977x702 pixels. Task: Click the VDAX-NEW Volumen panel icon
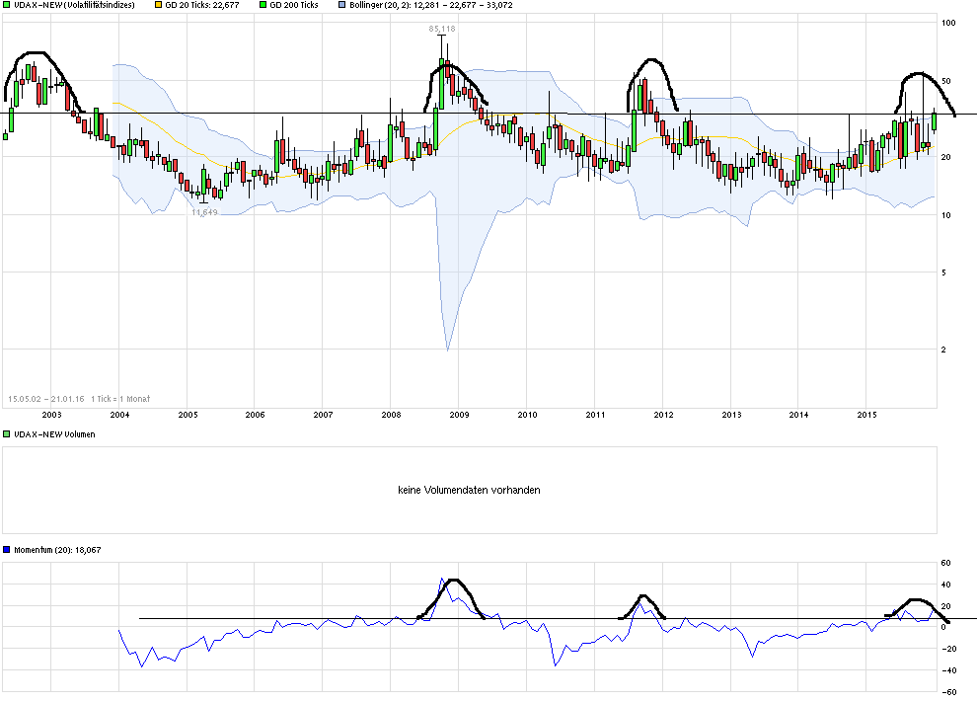point(6,434)
